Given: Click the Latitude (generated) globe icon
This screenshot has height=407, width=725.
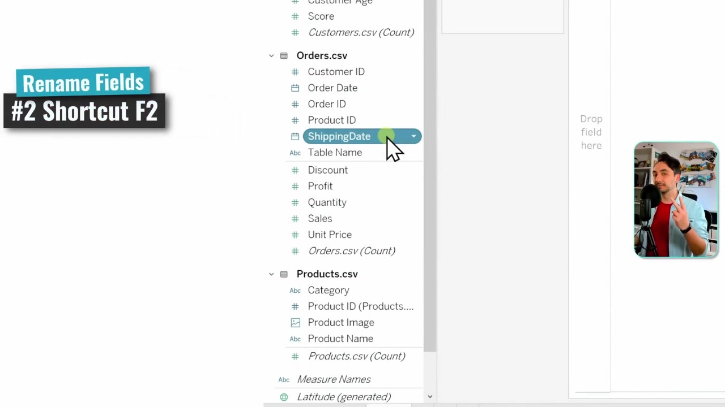Looking at the screenshot, I should click(x=284, y=397).
